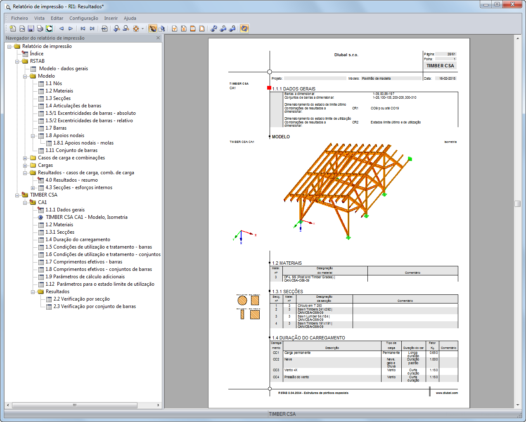Click the printer icon in toolbar
Screen dimensions: 526x422
tap(40, 28)
